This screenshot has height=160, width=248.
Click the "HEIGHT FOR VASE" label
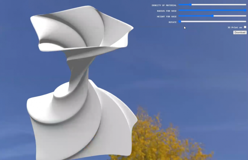(x=166, y=17)
